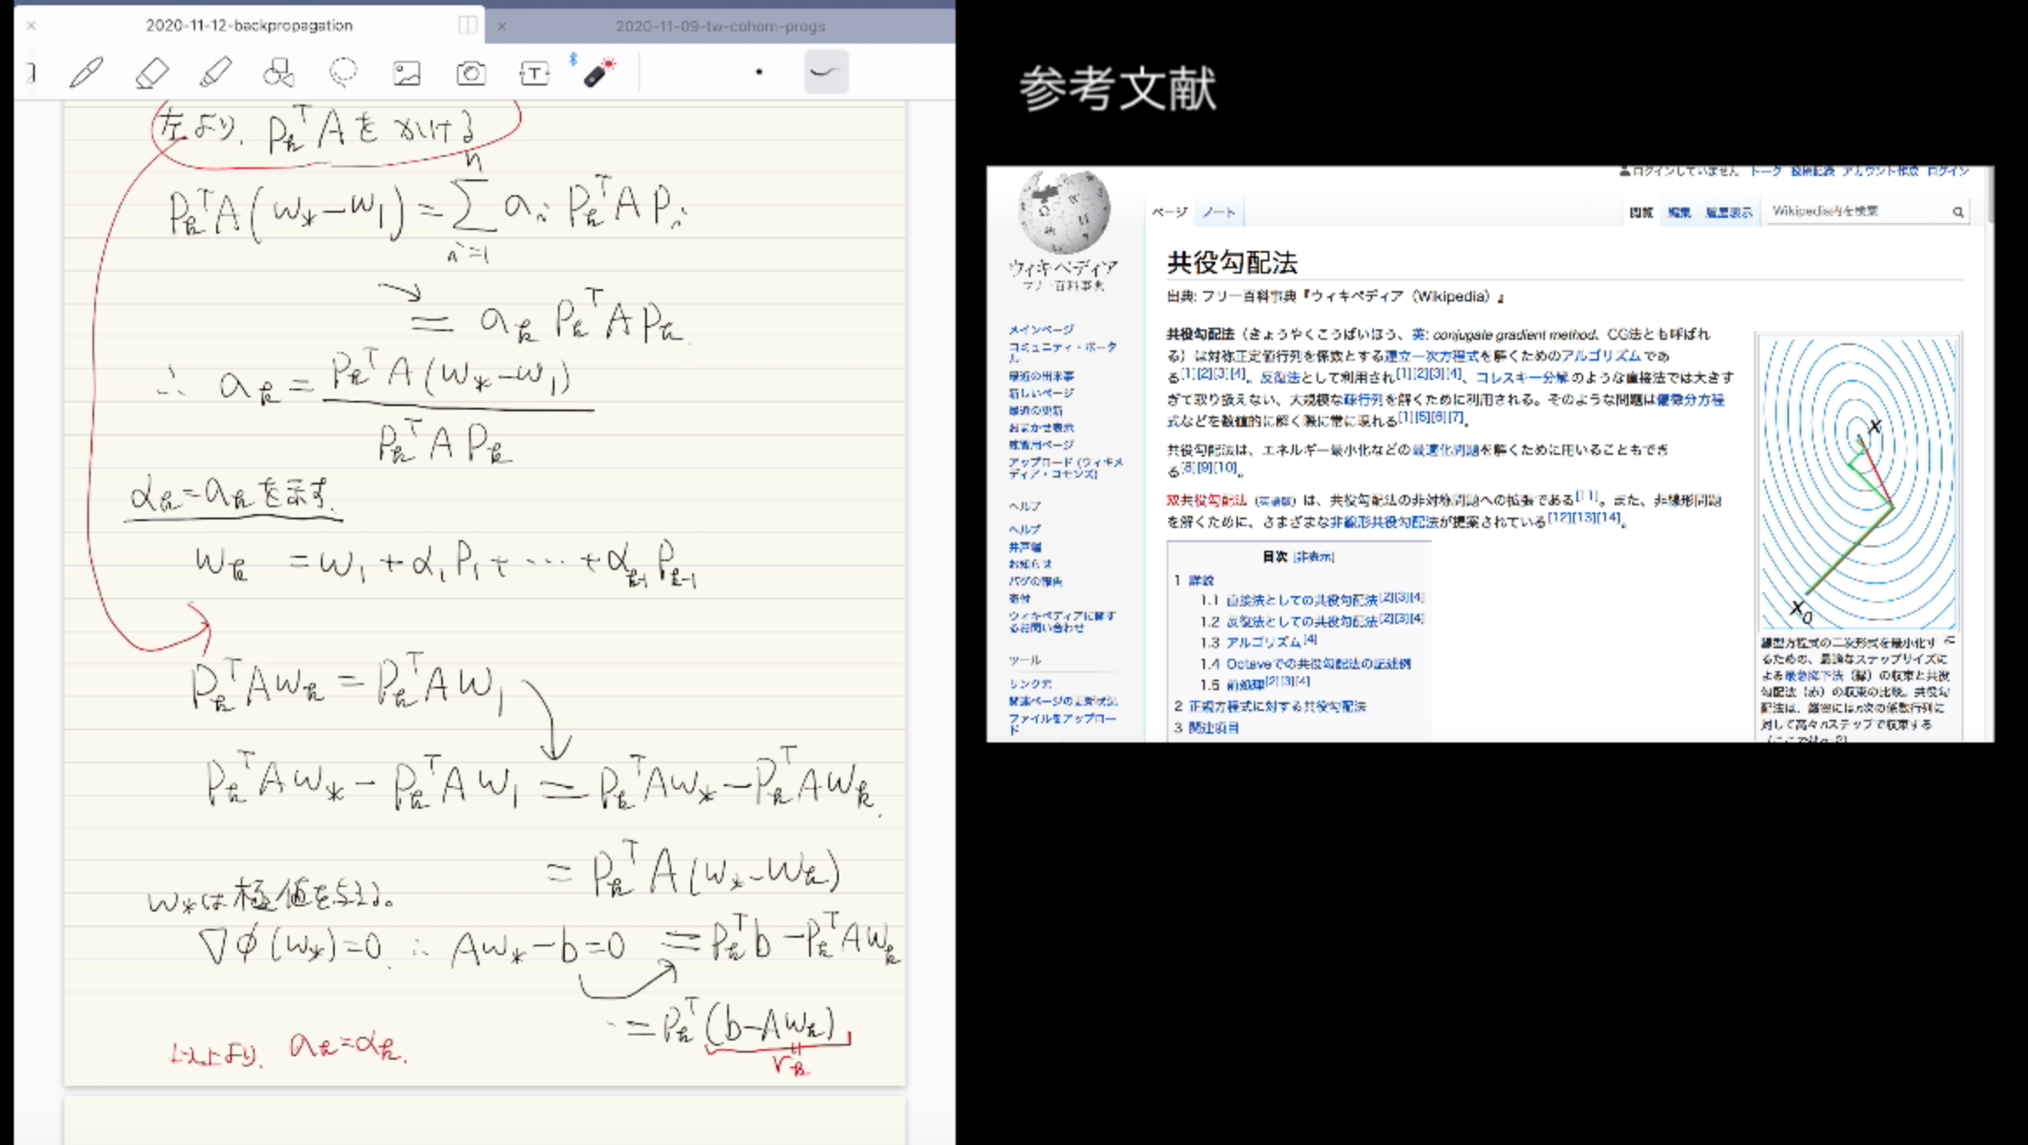Open the ファイルをアップロード sidebar link
The height and width of the screenshot is (1145, 2028).
click(x=1062, y=723)
